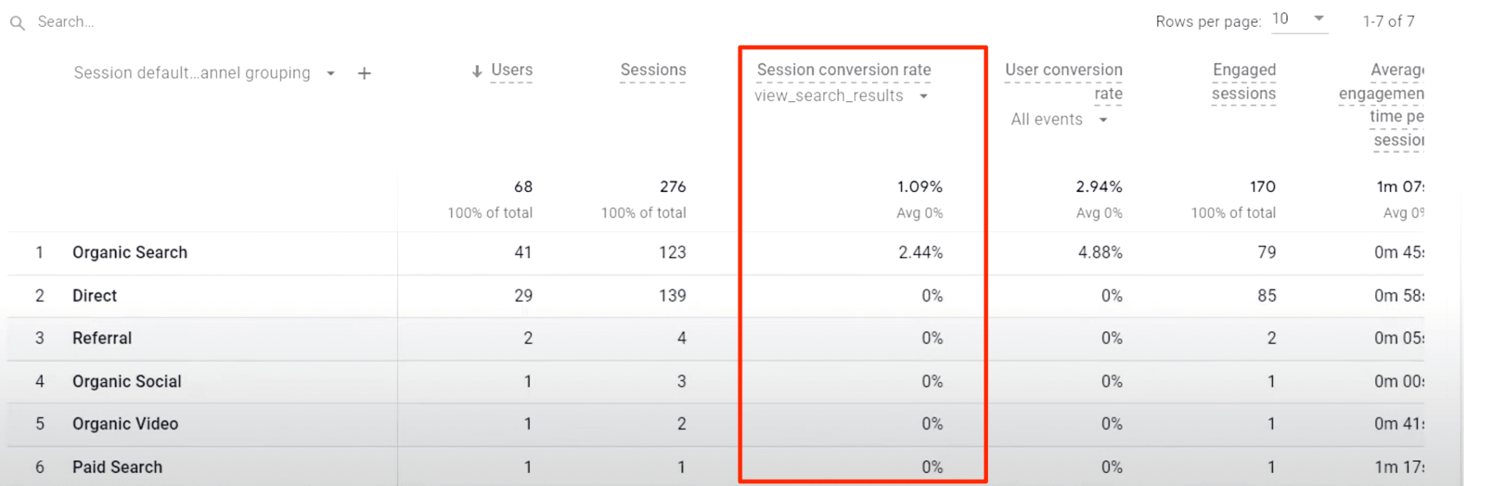The image size is (1492, 486).
Task: Click the arrow on Session default channel grouping
Action: point(330,73)
